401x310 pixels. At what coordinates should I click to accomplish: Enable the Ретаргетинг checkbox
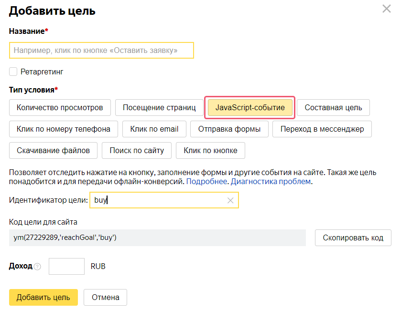[12, 72]
